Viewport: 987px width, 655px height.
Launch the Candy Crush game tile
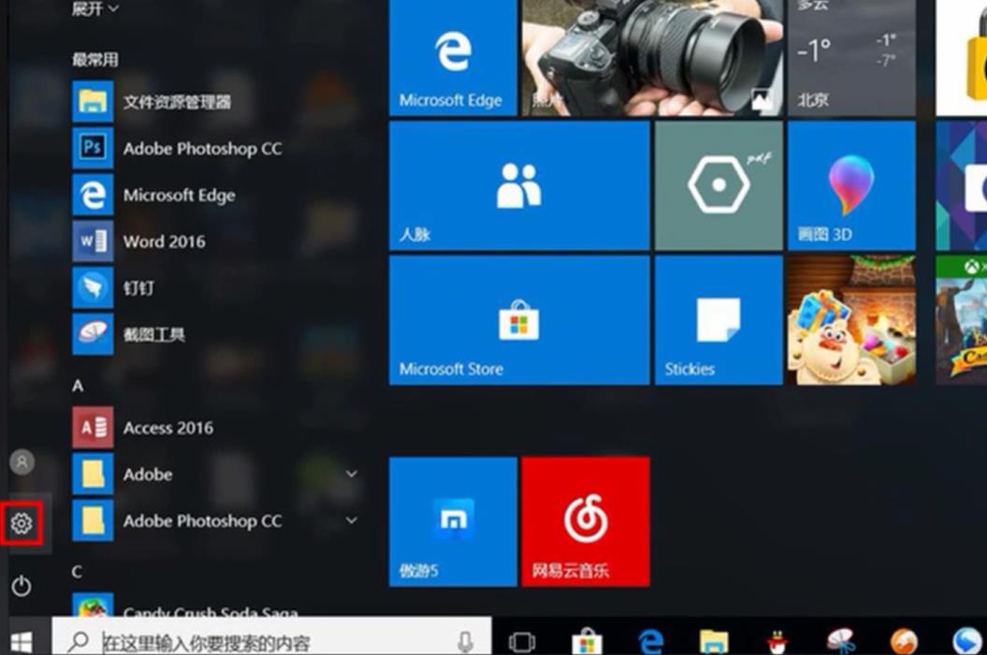click(x=851, y=320)
